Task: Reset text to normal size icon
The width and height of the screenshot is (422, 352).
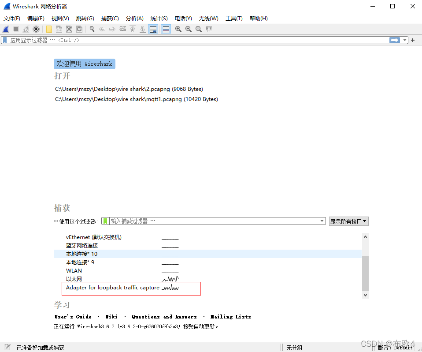Action: pos(199,29)
